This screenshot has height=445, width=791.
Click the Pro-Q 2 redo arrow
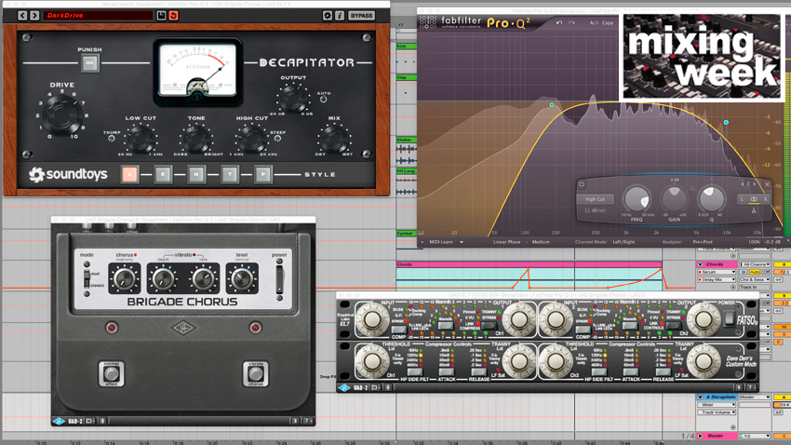(571, 22)
